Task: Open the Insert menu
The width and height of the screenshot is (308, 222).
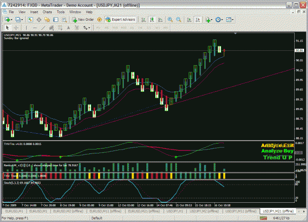Action: coord(34,12)
